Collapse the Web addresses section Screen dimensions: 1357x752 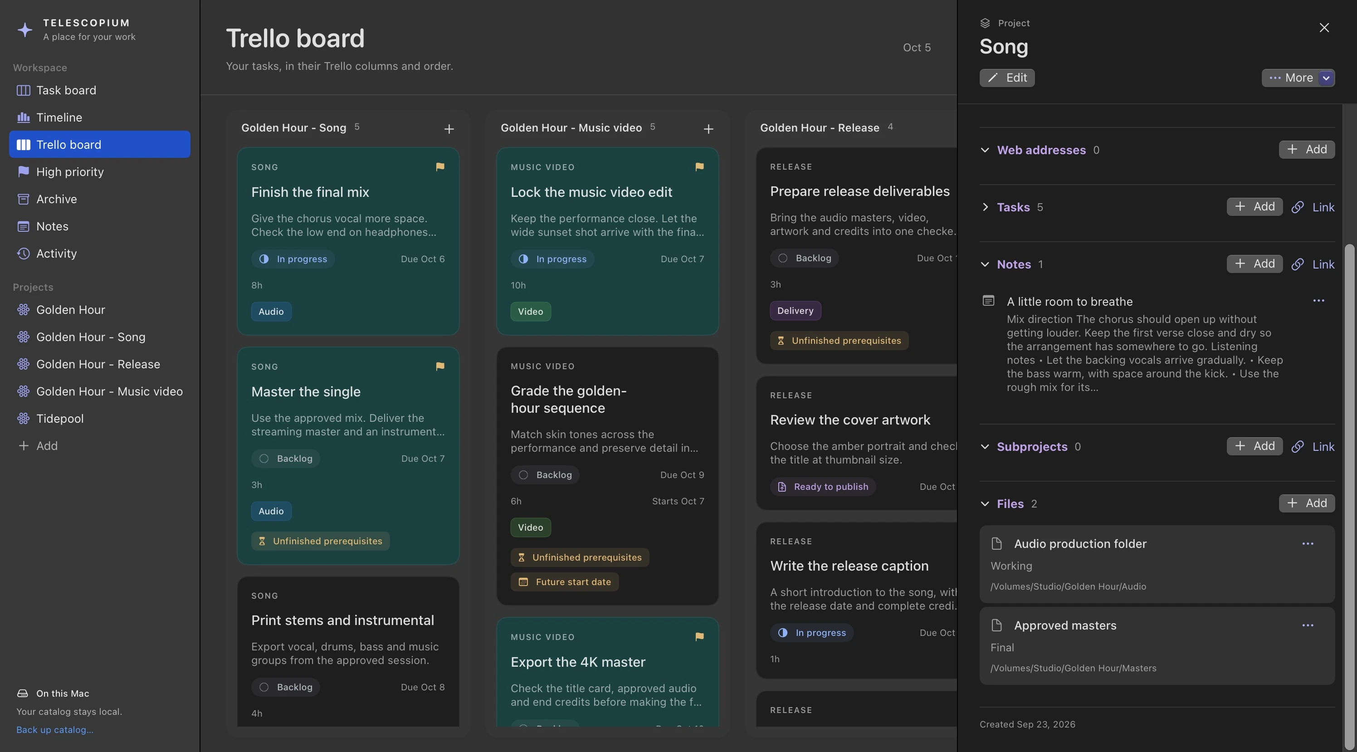pyautogui.click(x=985, y=150)
